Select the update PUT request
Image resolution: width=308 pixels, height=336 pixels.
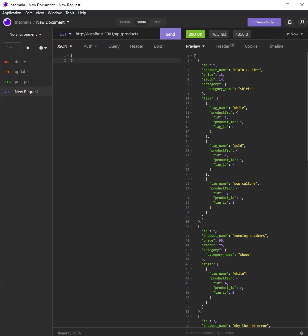21,72
